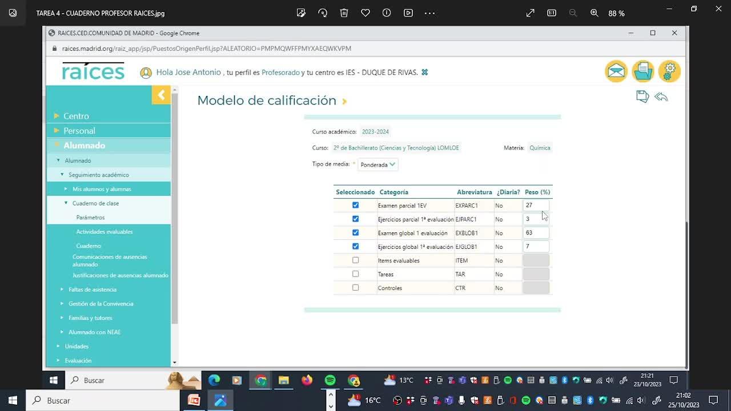
Task: Delete image with trash icon
Action: tap(344, 13)
